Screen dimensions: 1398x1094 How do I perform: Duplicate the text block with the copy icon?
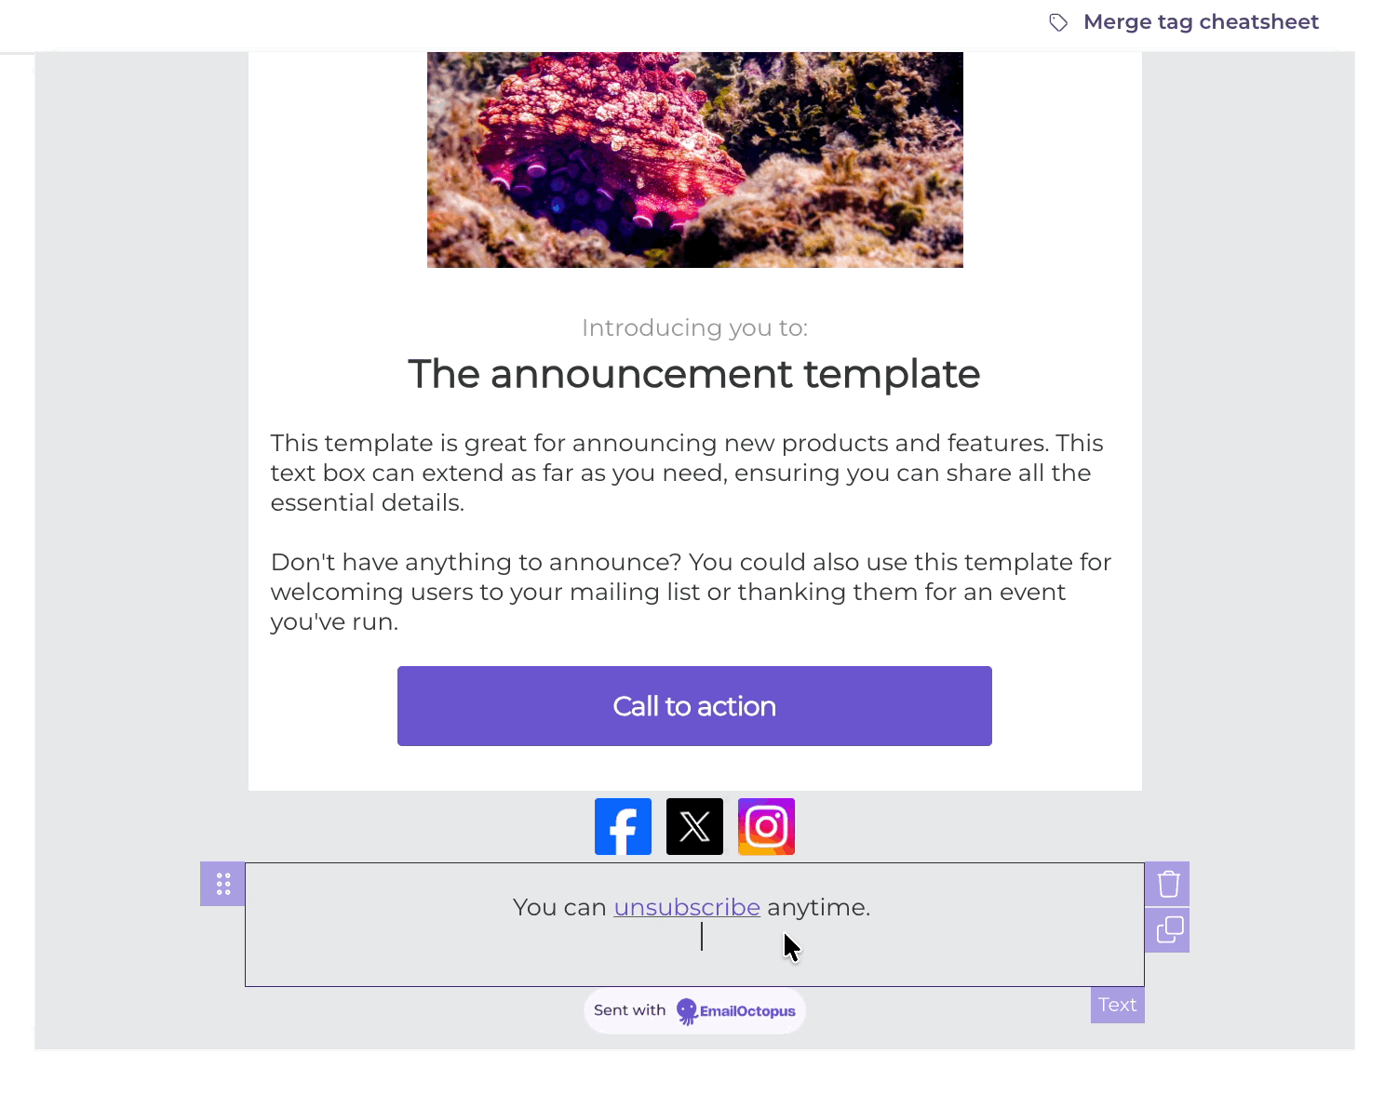1168,929
